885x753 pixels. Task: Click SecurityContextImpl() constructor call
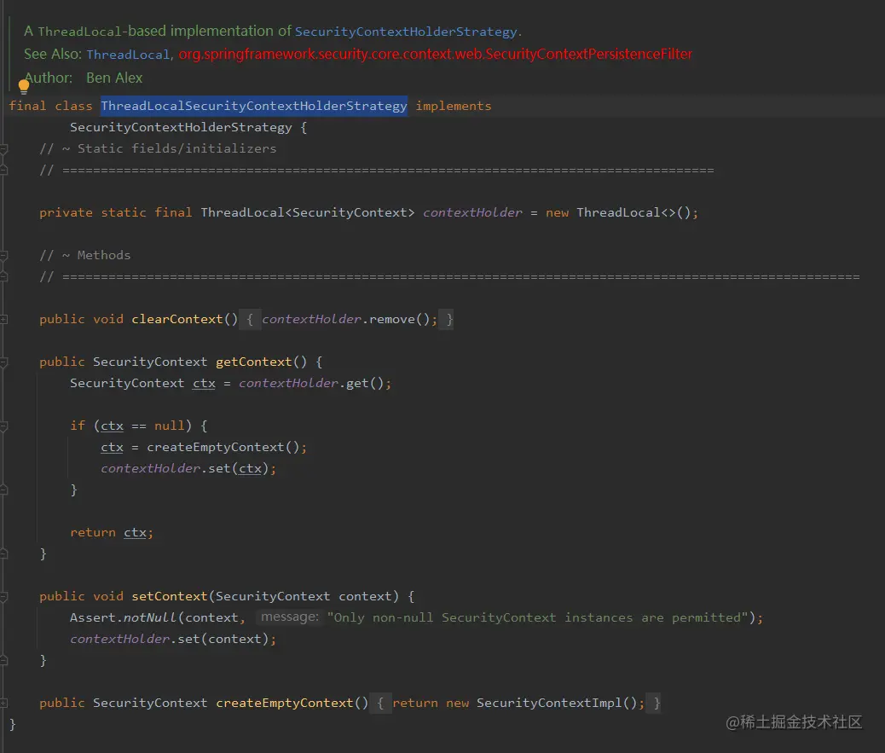click(x=556, y=703)
